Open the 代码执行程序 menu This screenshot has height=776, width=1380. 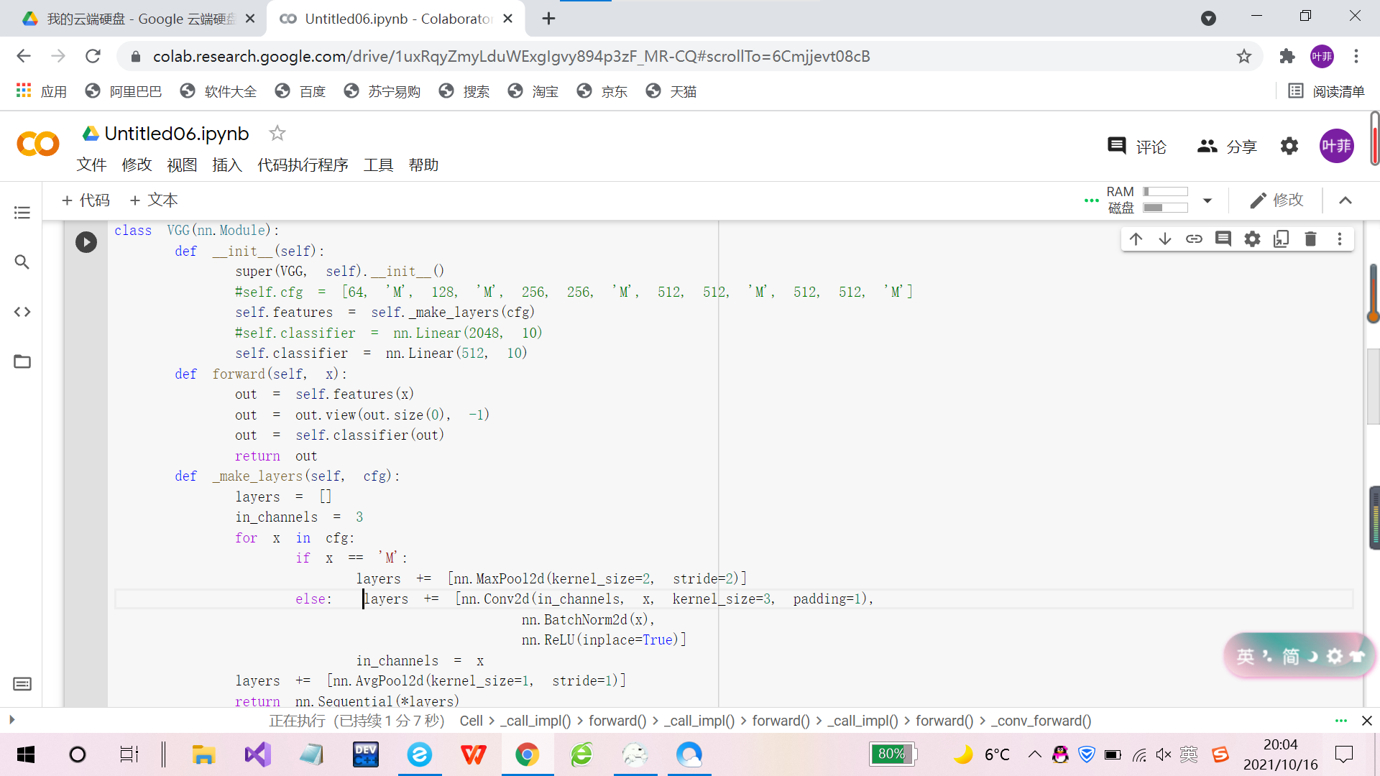[x=303, y=165]
